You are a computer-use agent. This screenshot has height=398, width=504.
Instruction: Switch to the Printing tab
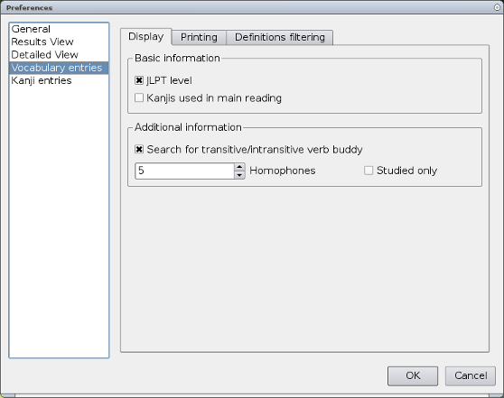(x=199, y=37)
